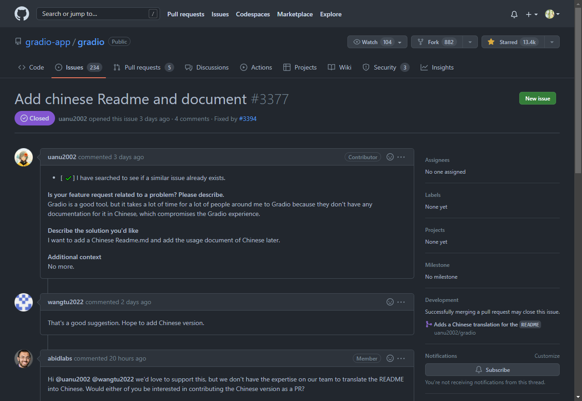Open abidlabs username link
This screenshot has width=582, height=401.
click(x=60, y=358)
